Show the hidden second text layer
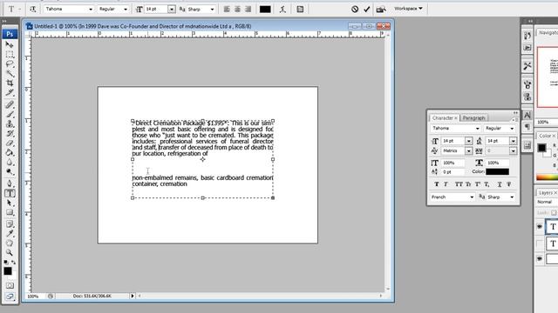558x313 pixels. tap(540, 243)
